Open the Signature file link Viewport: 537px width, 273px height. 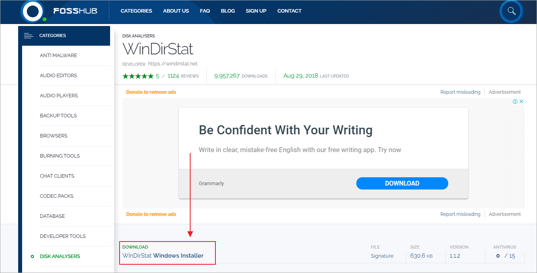pos(382,256)
